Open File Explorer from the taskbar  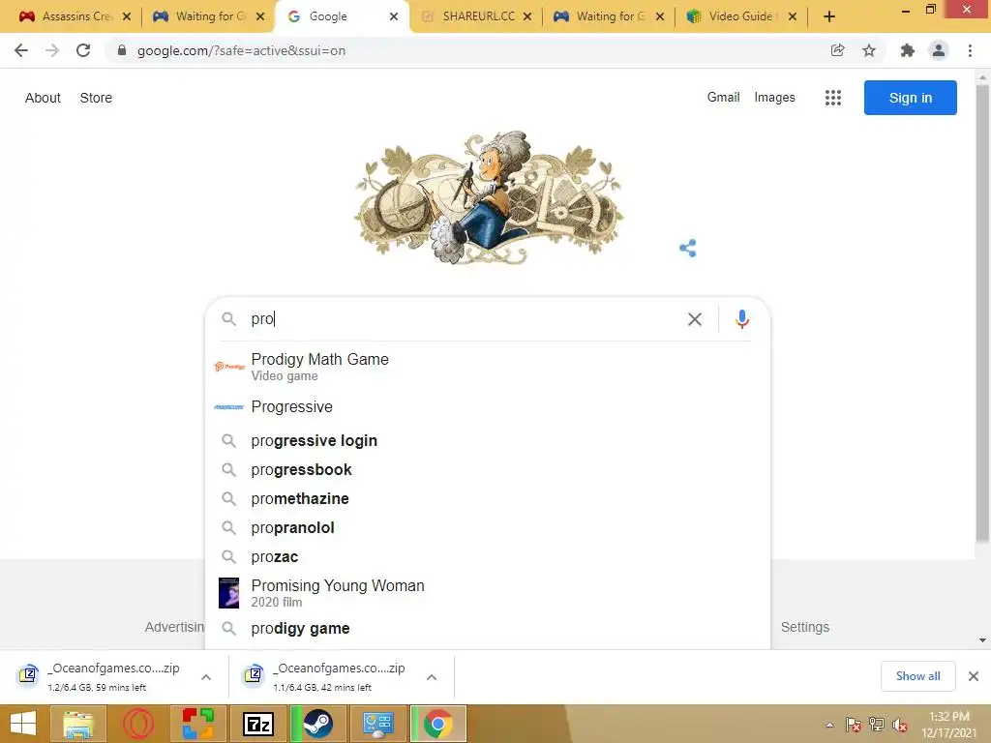point(77,724)
